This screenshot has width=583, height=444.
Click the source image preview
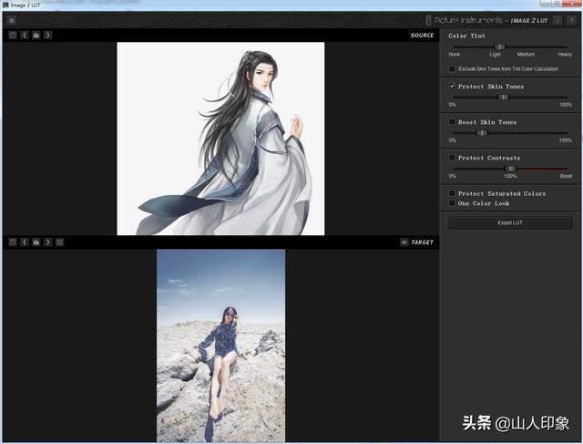tap(220, 139)
